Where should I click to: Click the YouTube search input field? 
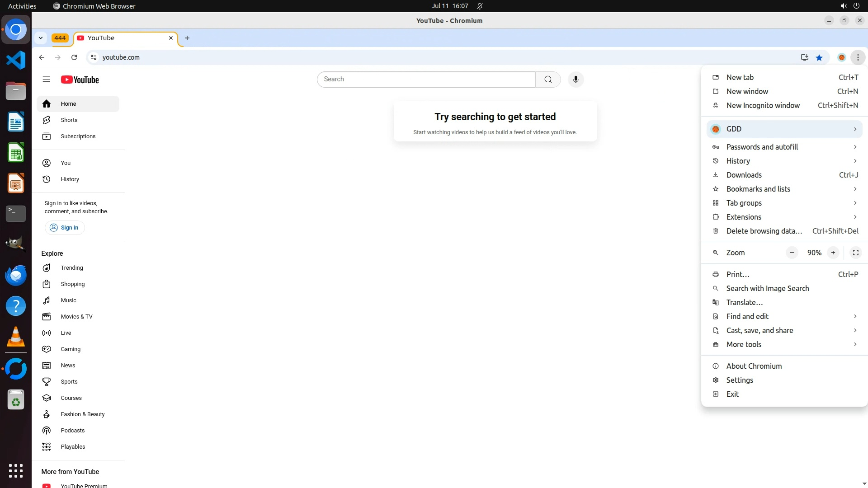pyautogui.click(x=425, y=80)
